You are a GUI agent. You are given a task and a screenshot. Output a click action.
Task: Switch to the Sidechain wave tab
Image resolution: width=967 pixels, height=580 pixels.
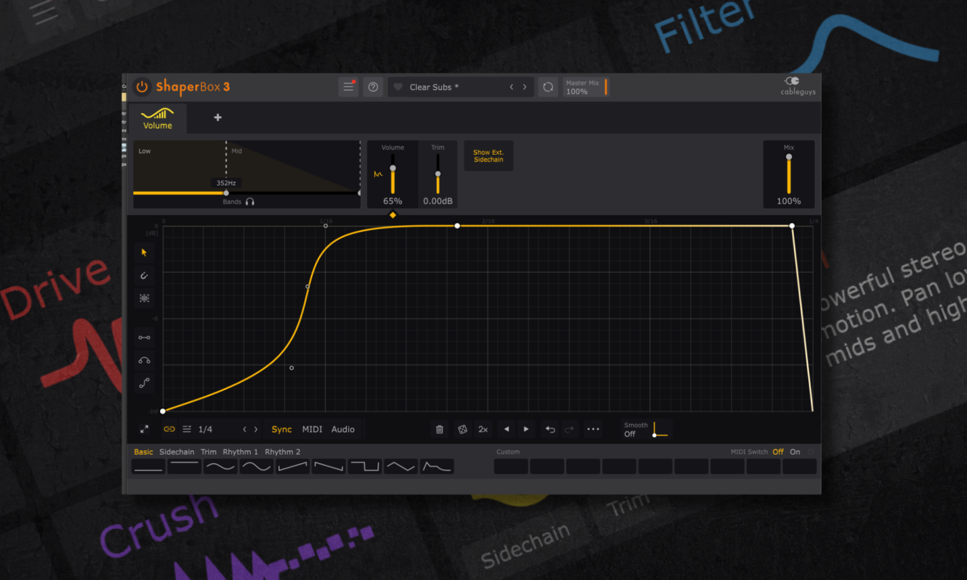point(177,452)
